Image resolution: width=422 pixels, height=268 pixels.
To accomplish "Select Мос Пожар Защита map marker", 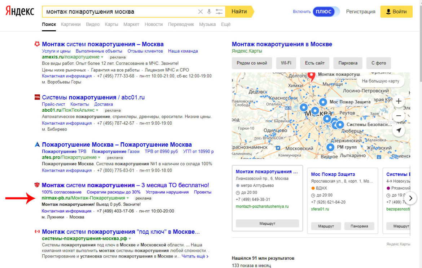I will click(323, 102).
